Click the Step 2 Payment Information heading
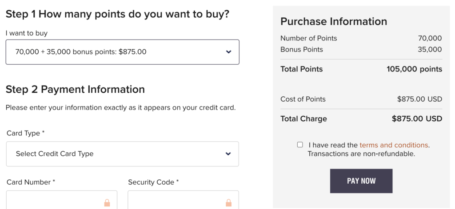The width and height of the screenshot is (455, 209). click(75, 89)
